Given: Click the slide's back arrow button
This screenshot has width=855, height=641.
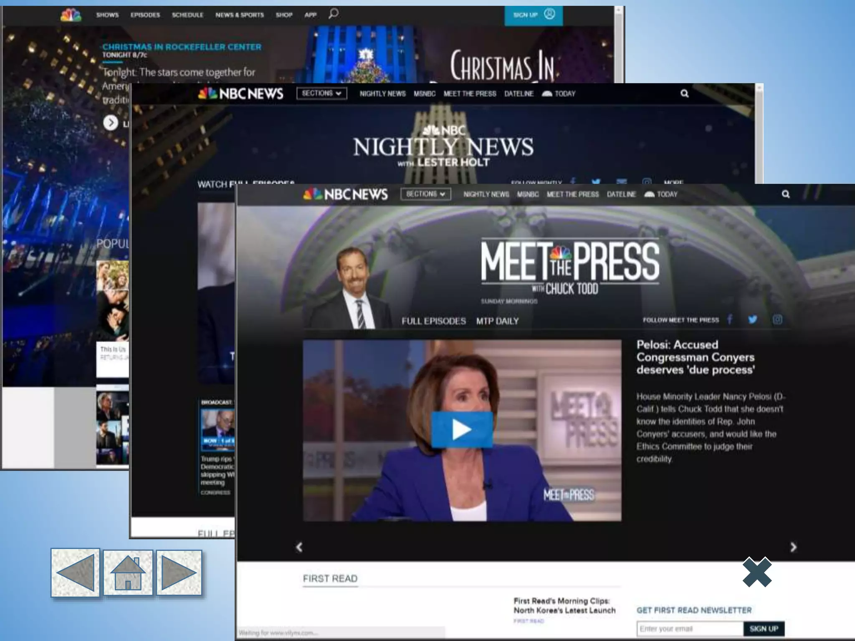Looking at the screenshot, I should click(75, 573).
